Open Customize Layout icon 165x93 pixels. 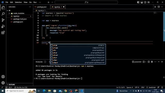148,2
